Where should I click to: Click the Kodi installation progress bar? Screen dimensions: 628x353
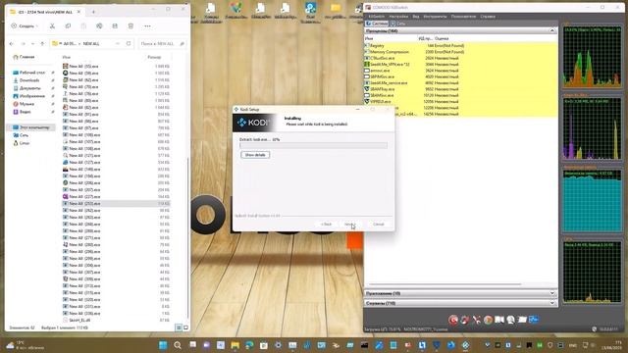(313, 145)
